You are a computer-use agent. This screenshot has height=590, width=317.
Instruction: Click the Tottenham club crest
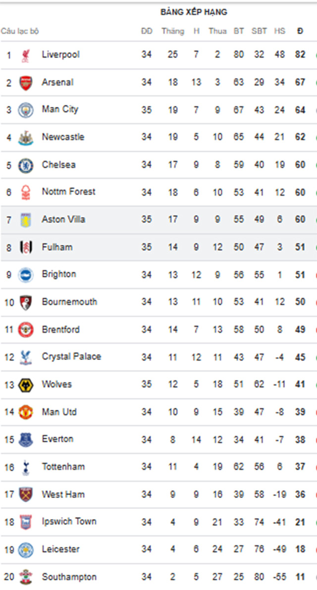click(26, 468)
